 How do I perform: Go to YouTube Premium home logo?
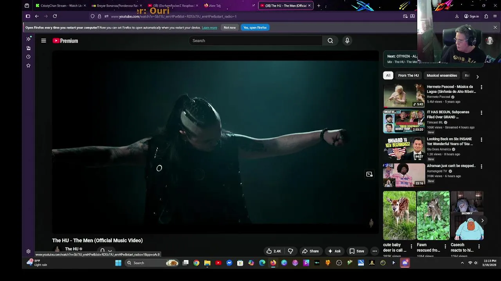pos(65,41)
